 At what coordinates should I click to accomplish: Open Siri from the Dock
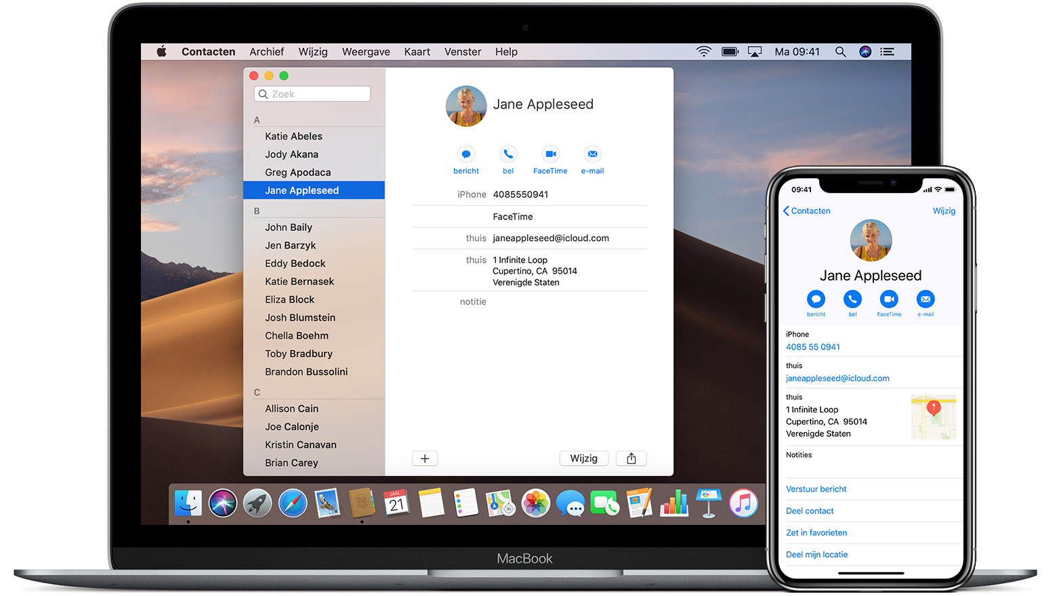pyautogui.click(x=223, y=503)
